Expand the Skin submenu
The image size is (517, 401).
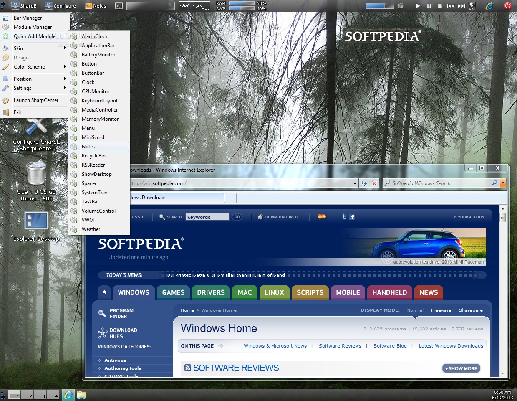35,48
